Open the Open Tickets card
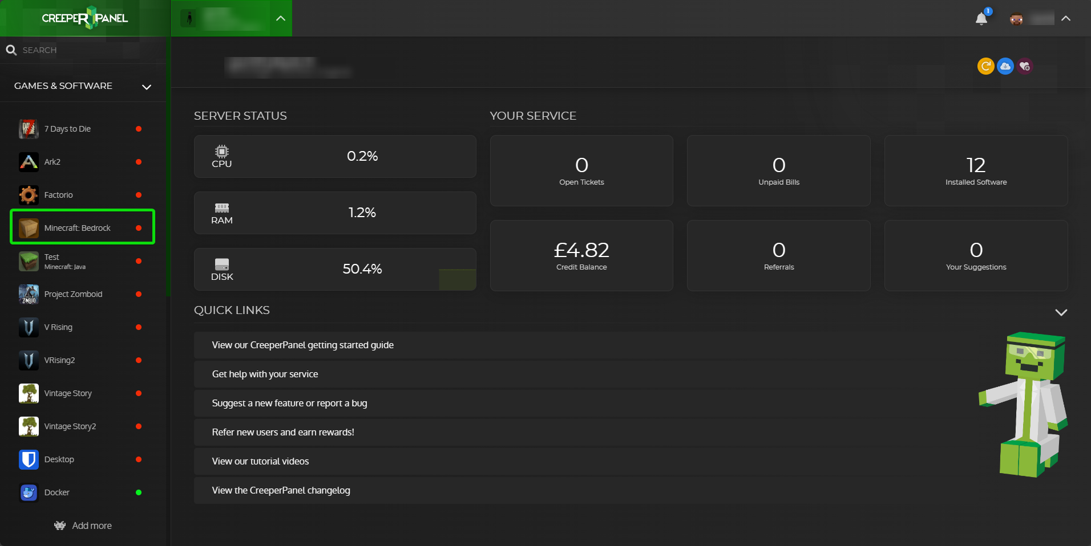The image size is (1091, 546). [x=581, y=170]
